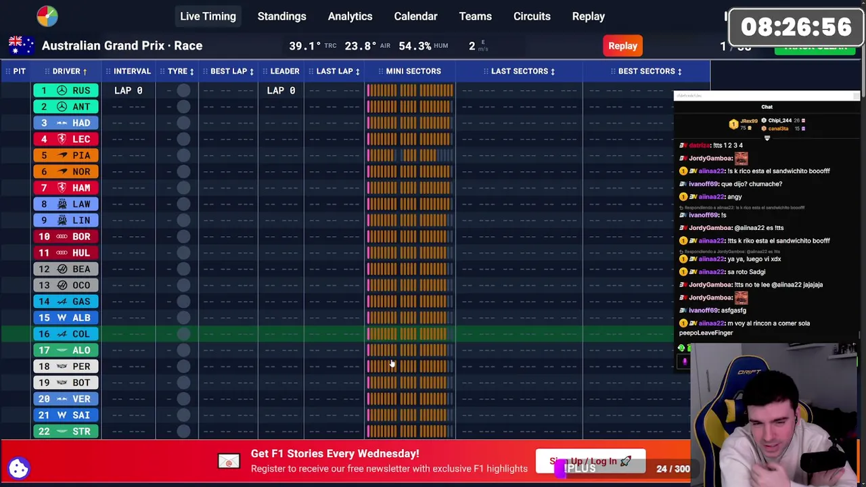
Task: Click PIA mini sectors bar
Action: pyautogui.click(x=410, y=156)
